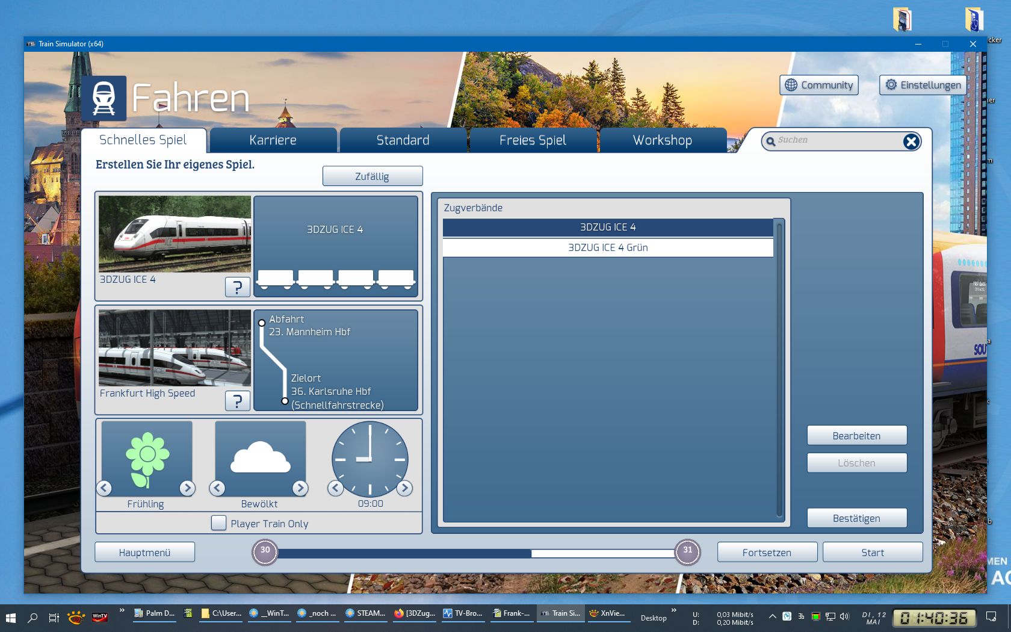Show hidden system tray icons
The height and width of the screenshot is (632, 1011).
[773, 616]
